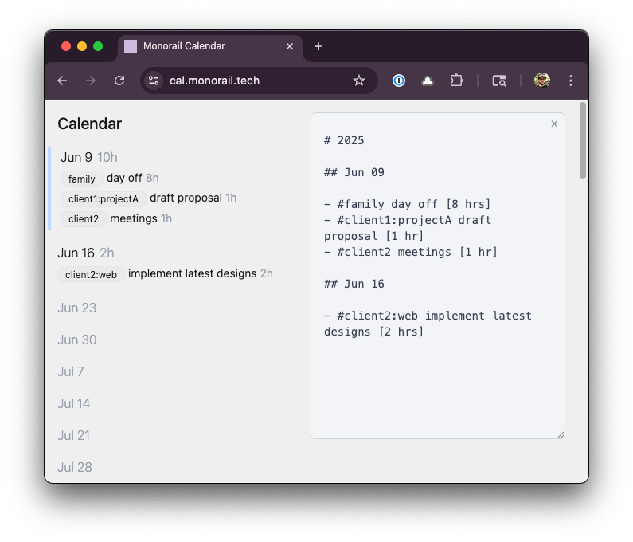633x542 pixels.
Task: Click the '# 2025' line in editor
Action: [344, 140]
